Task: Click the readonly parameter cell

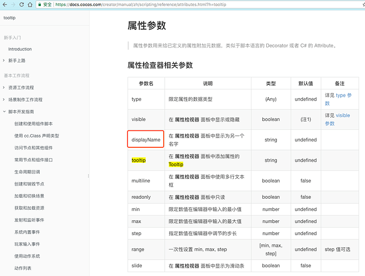Action: pyautogui.click(x=146, y=197)
